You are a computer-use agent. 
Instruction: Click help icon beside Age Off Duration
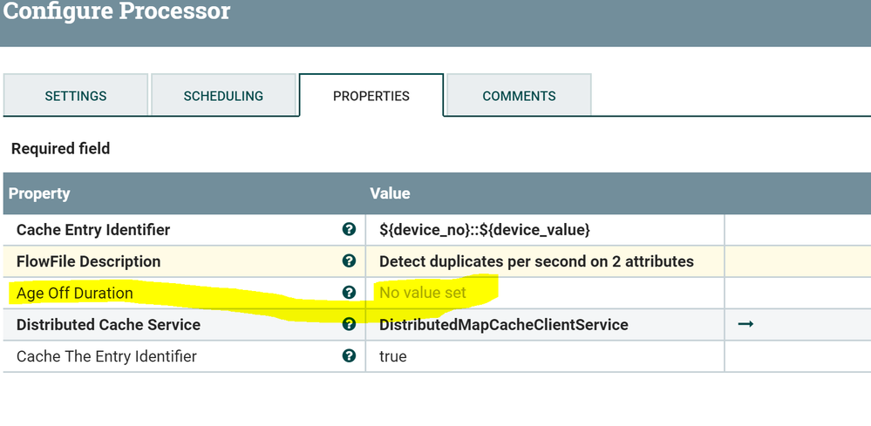pyautogui.click(x=349, y=293)
